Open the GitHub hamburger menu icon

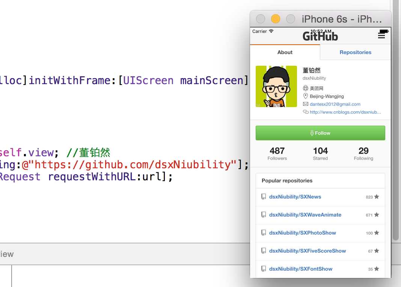[381, 36]
